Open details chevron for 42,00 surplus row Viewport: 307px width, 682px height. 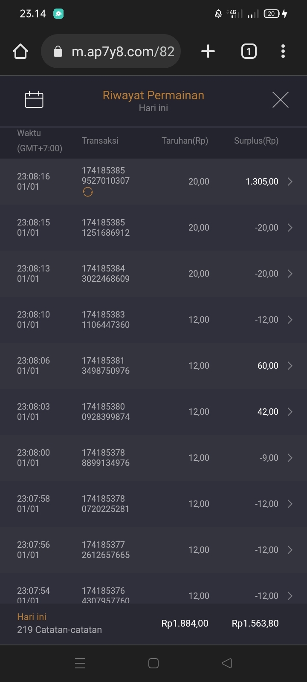[290, 412]
